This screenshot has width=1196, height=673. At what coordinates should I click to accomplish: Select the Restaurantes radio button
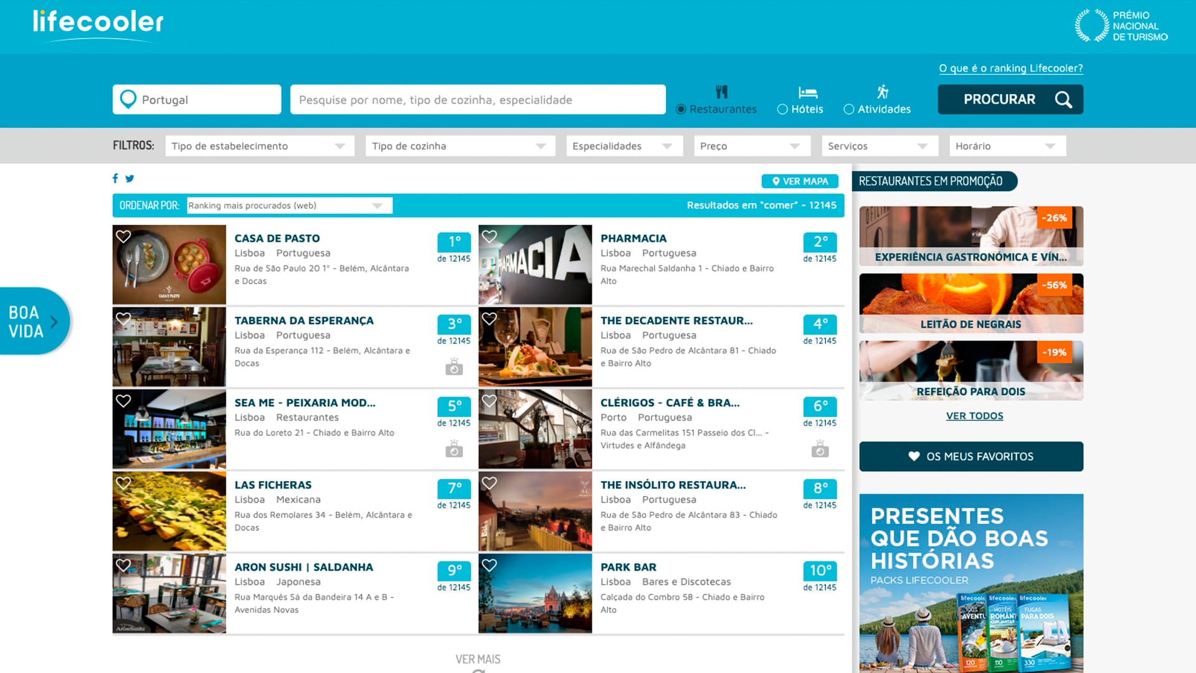click(x=681, y=109)
